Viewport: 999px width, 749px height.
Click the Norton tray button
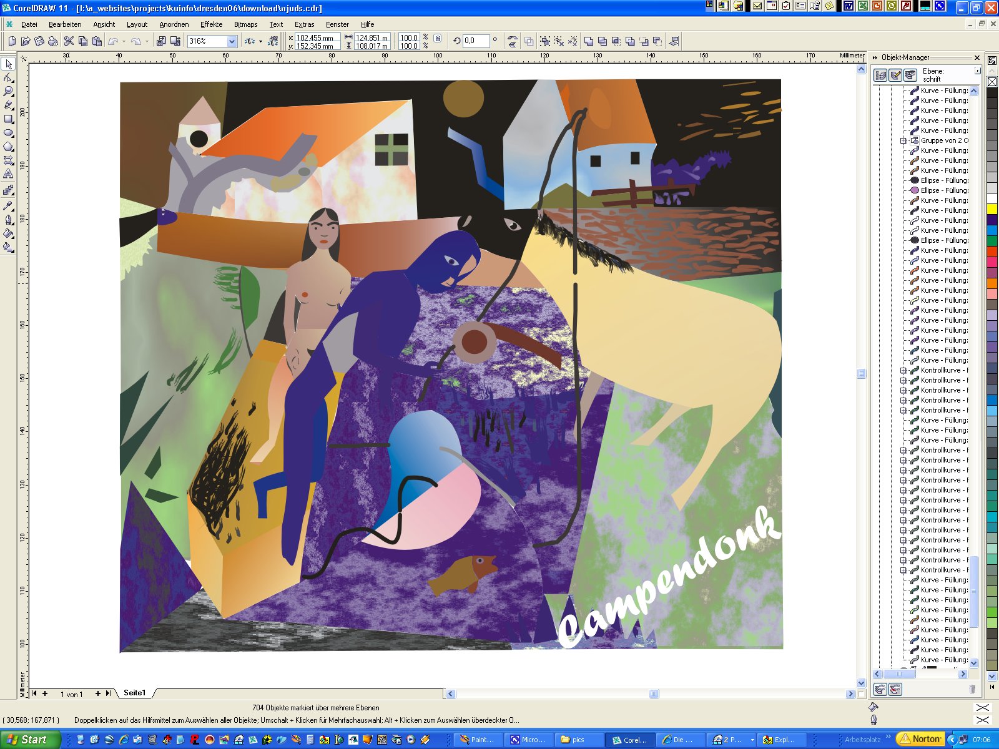920,739
